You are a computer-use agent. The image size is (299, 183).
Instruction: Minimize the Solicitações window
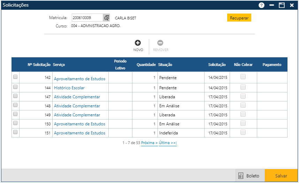click(272, 5)
